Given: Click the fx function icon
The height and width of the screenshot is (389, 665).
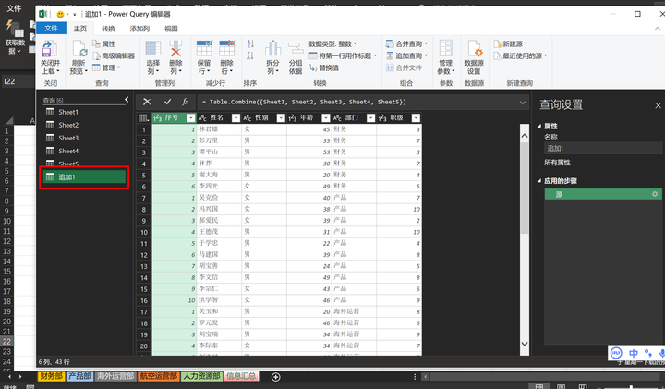Looking at the screenshot, I should 186,102.
